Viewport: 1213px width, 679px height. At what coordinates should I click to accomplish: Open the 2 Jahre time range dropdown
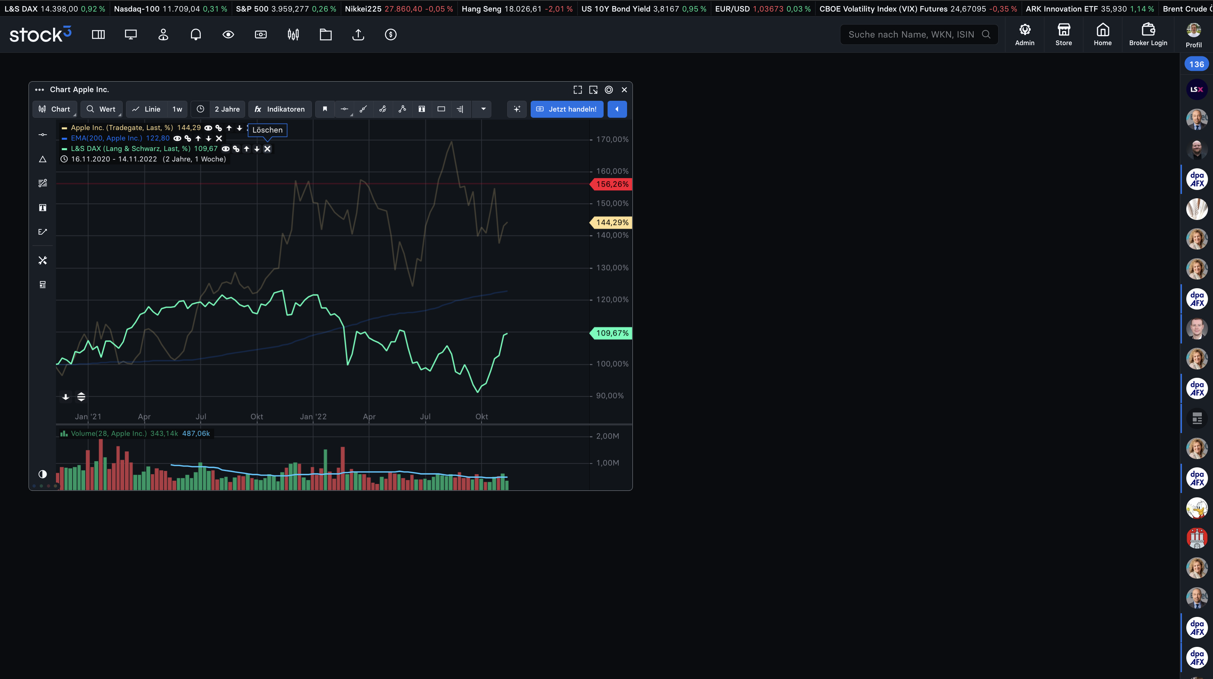(x=227, y=109)
